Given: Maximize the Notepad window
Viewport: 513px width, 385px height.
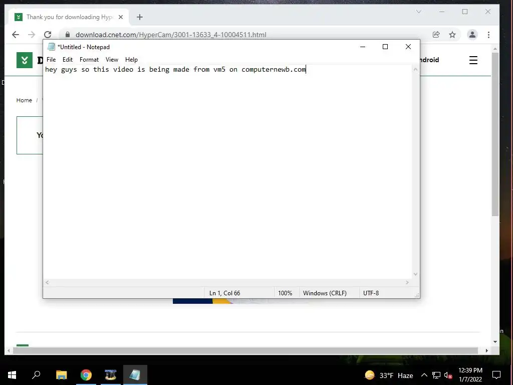Looking at the screenshot, I should pyautogui.click(x=385, y=47).
